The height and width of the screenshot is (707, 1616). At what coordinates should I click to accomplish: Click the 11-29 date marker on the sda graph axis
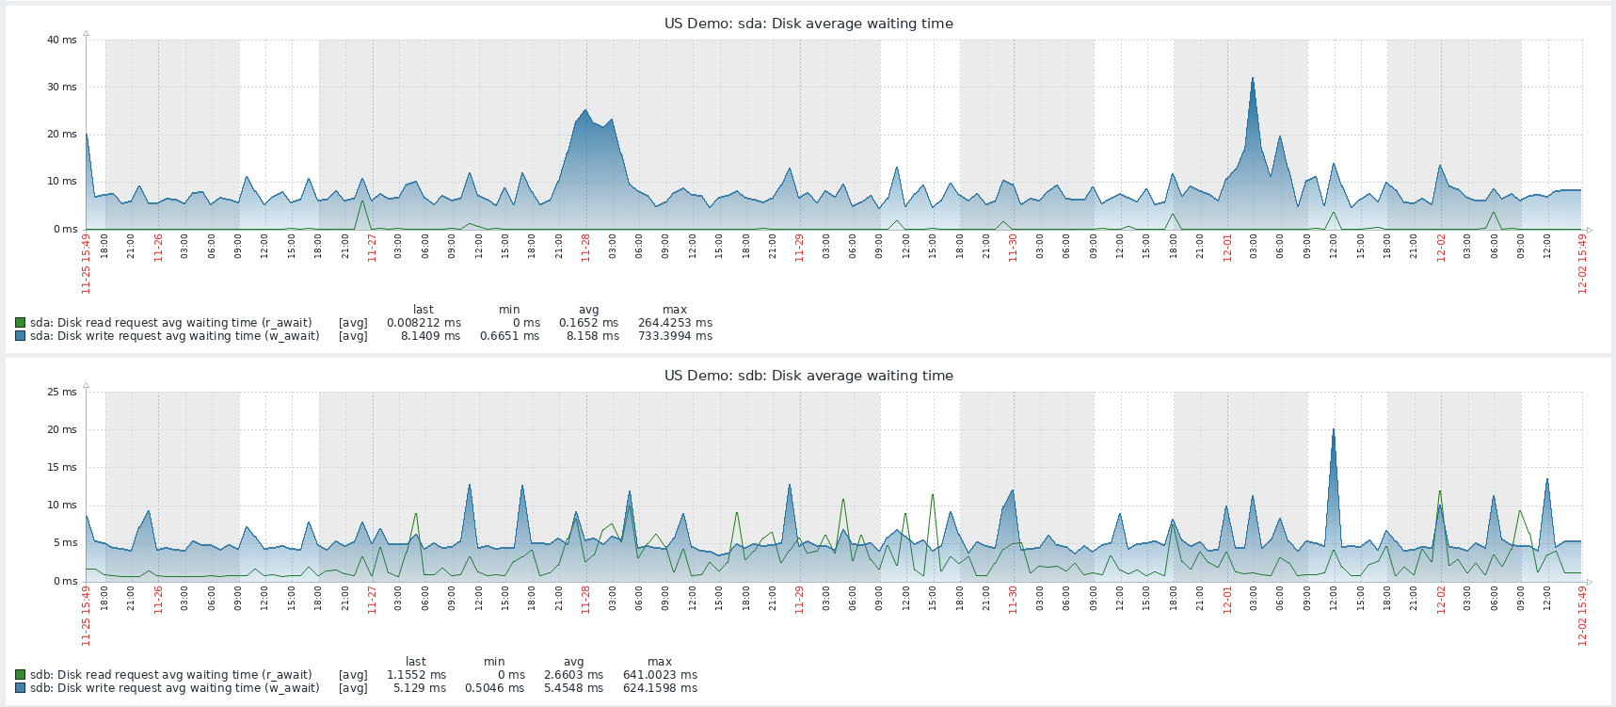coord(800,248)
